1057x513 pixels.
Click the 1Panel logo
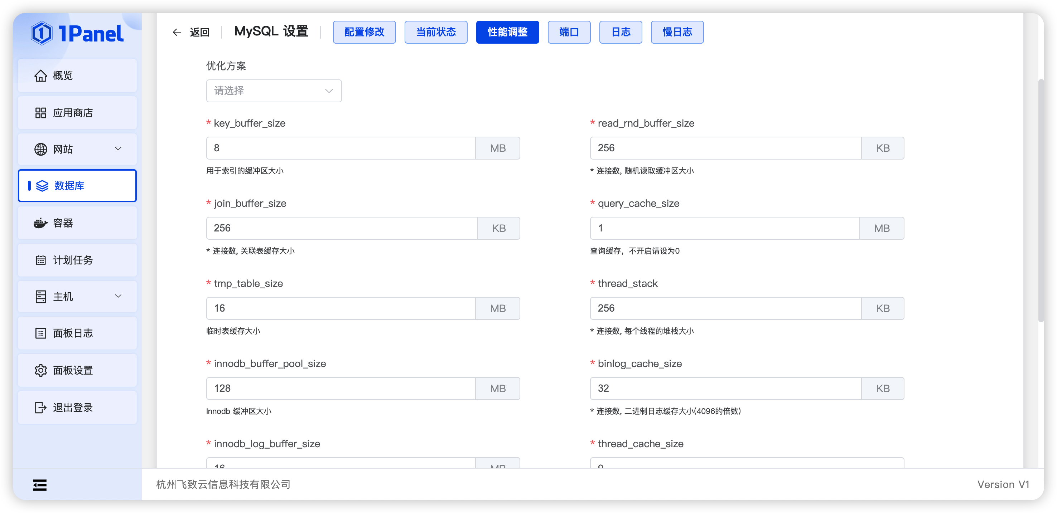point(78,33)
